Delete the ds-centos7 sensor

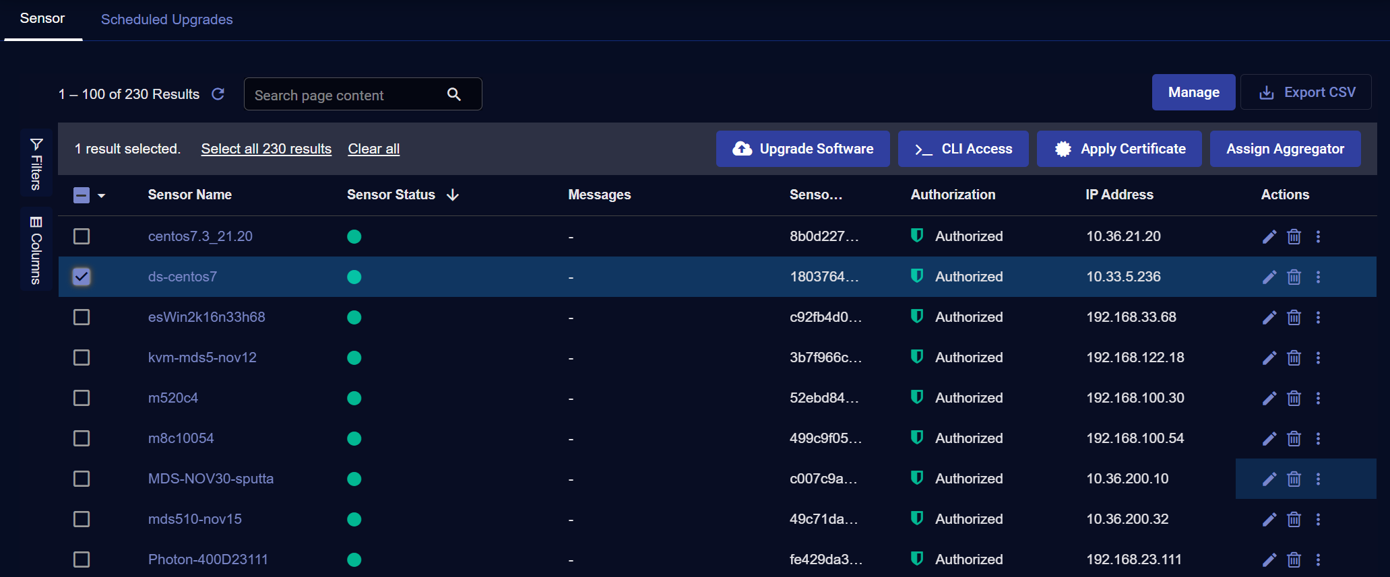coord(1294,277)
